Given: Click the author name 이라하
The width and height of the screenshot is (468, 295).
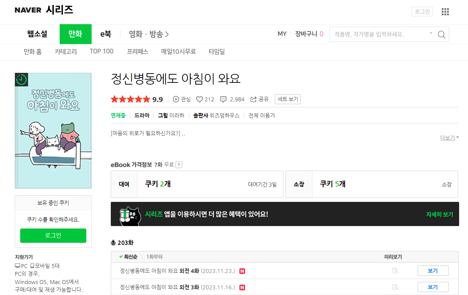Looking at the screenshot, I should pos(177,116).
